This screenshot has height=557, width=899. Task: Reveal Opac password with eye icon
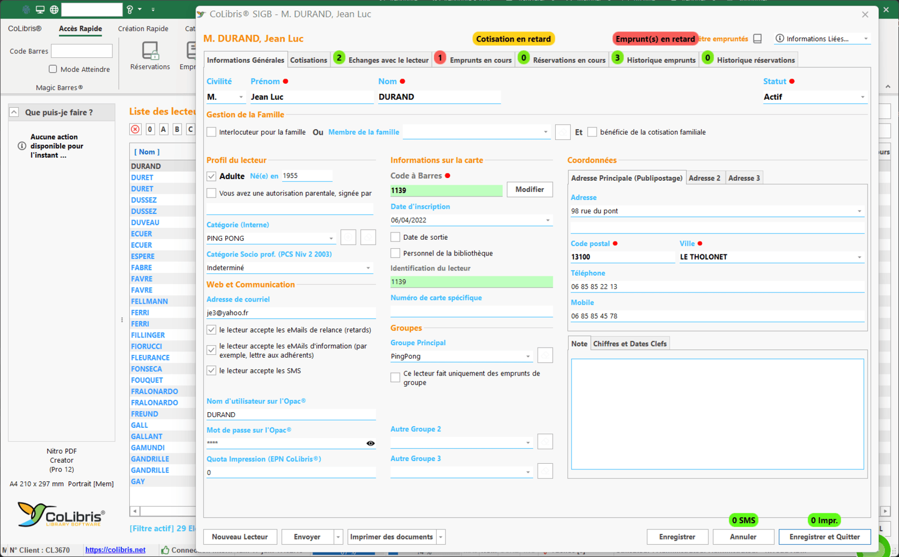click(x=370, y=444)
